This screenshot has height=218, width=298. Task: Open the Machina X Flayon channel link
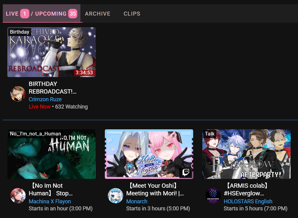click(50, 201)
